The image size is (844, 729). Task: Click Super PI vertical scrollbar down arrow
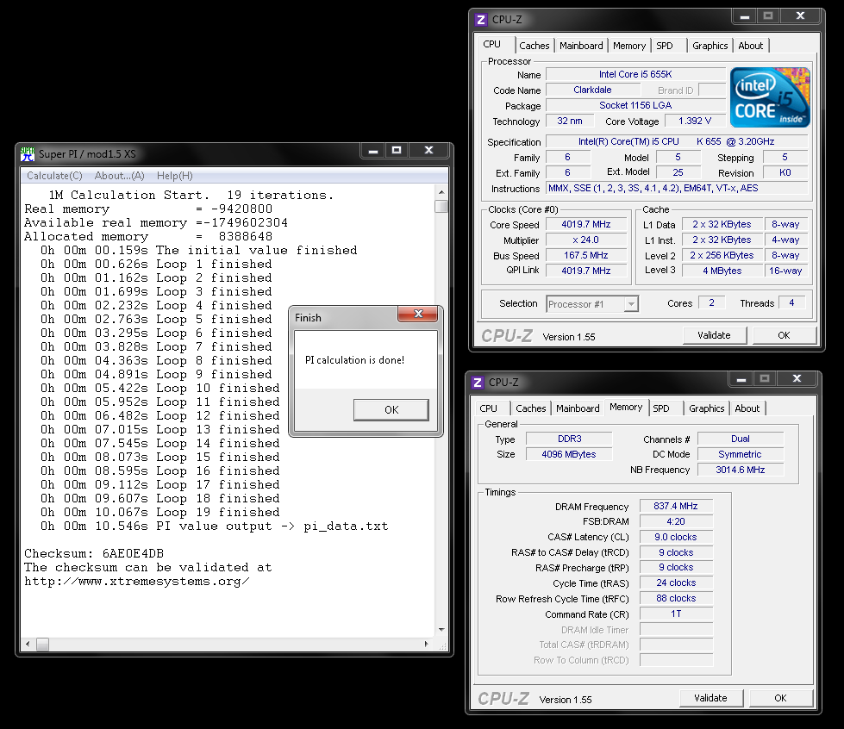pos(441,629)
